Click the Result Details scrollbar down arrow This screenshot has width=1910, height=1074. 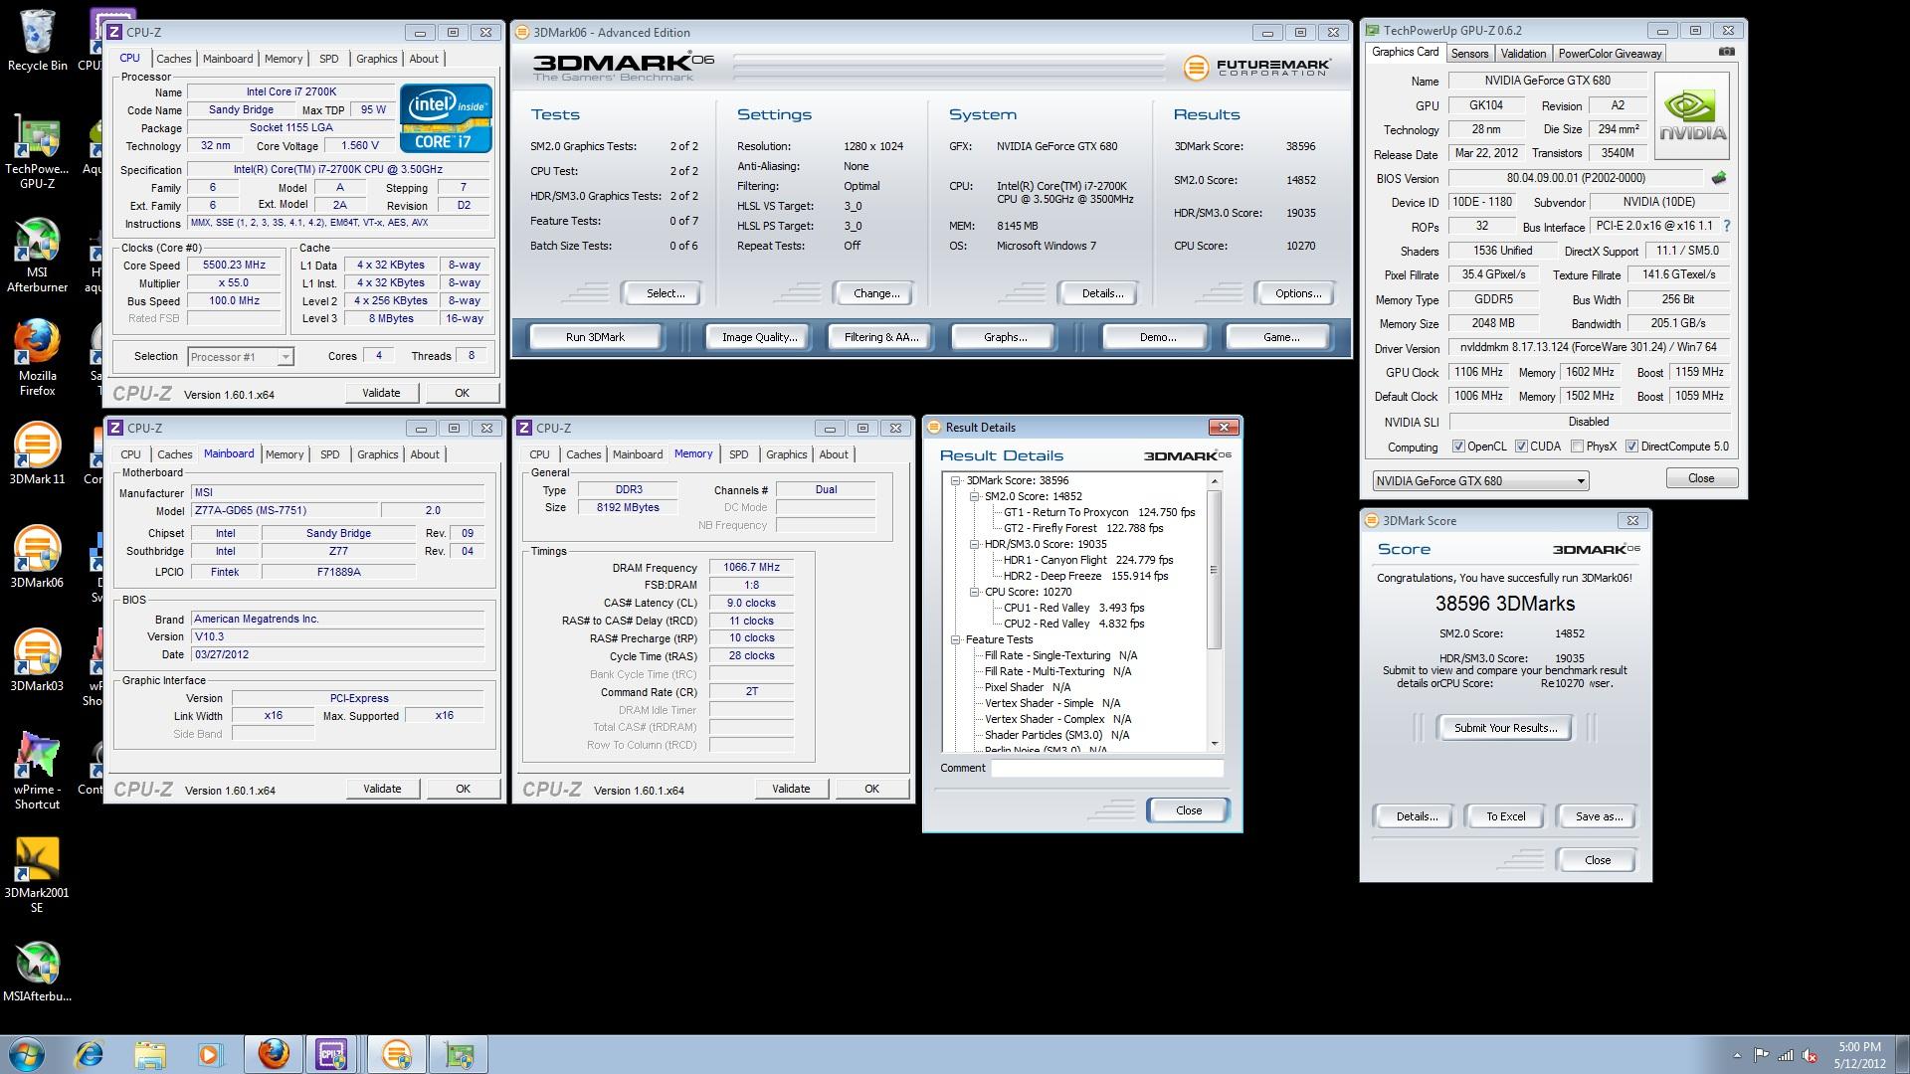pyautogui.click(x=1214, y=744)
